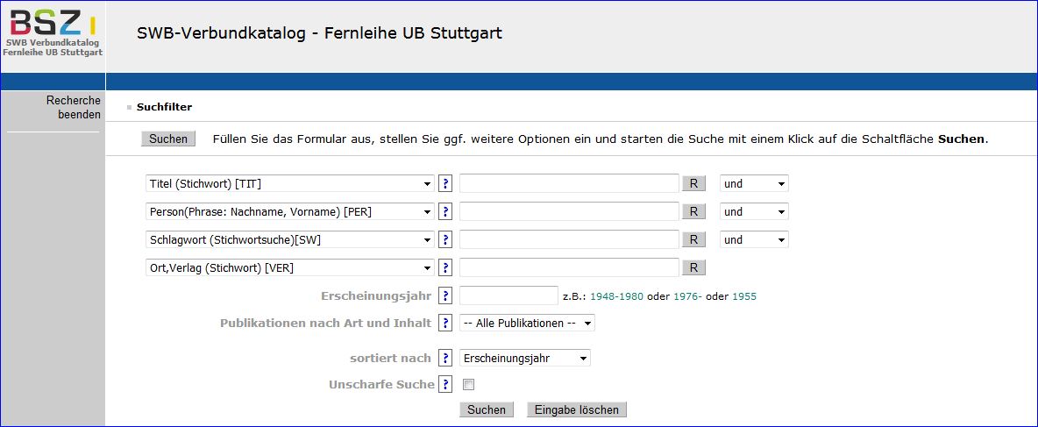Viewport: 1038px width, 427px height.
Task: Open help icon for Ort,Verlag row
Action: tap(445, 267)
